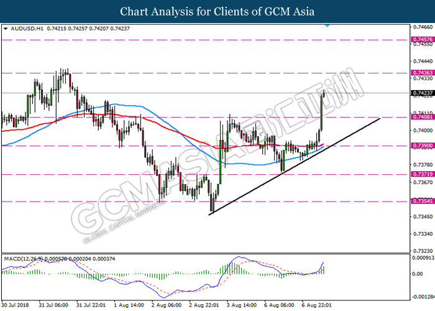Click the MACD scale value 0.000913
Screen dimensions: 435x311
tap(423, 258)
